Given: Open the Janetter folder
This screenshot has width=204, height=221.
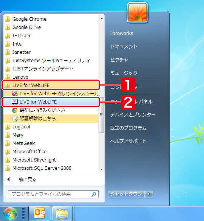Looking at the screenshot, I should click(51, 52).
